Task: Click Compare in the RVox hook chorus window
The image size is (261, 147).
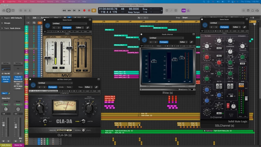Action: (x=164, y=42)
